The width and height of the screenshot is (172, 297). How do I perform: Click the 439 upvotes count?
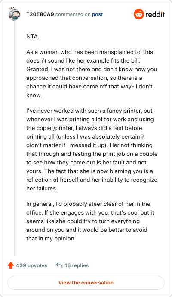[31, 265]
